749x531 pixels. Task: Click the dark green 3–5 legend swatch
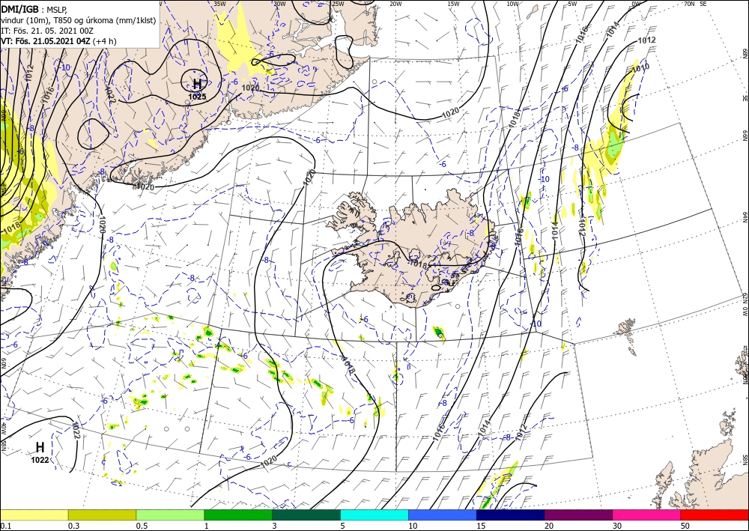(x=306, y=515)
